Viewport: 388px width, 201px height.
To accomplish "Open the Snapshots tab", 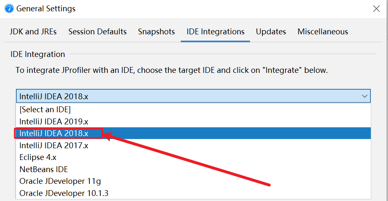I will (156, 31).
